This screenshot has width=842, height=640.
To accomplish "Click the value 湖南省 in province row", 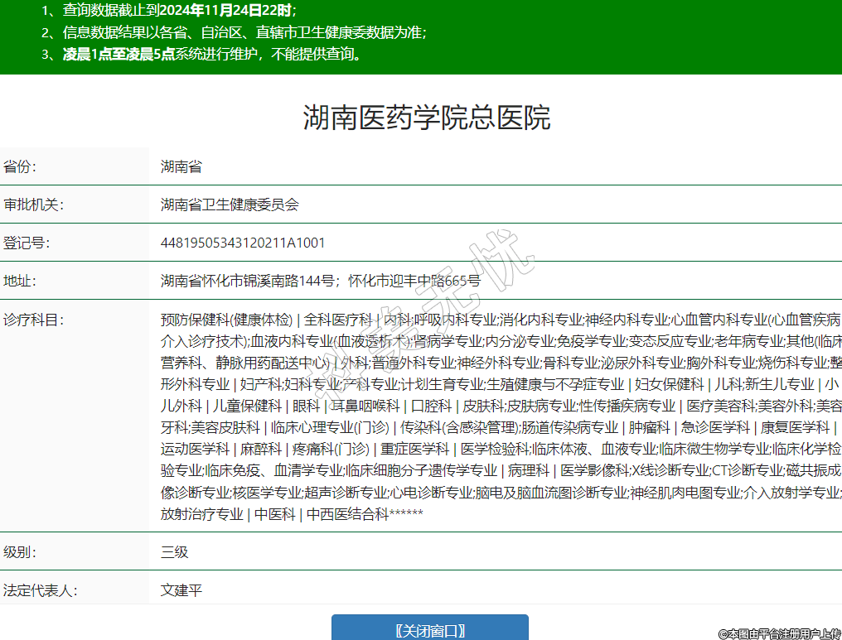I will pos(181,166).
